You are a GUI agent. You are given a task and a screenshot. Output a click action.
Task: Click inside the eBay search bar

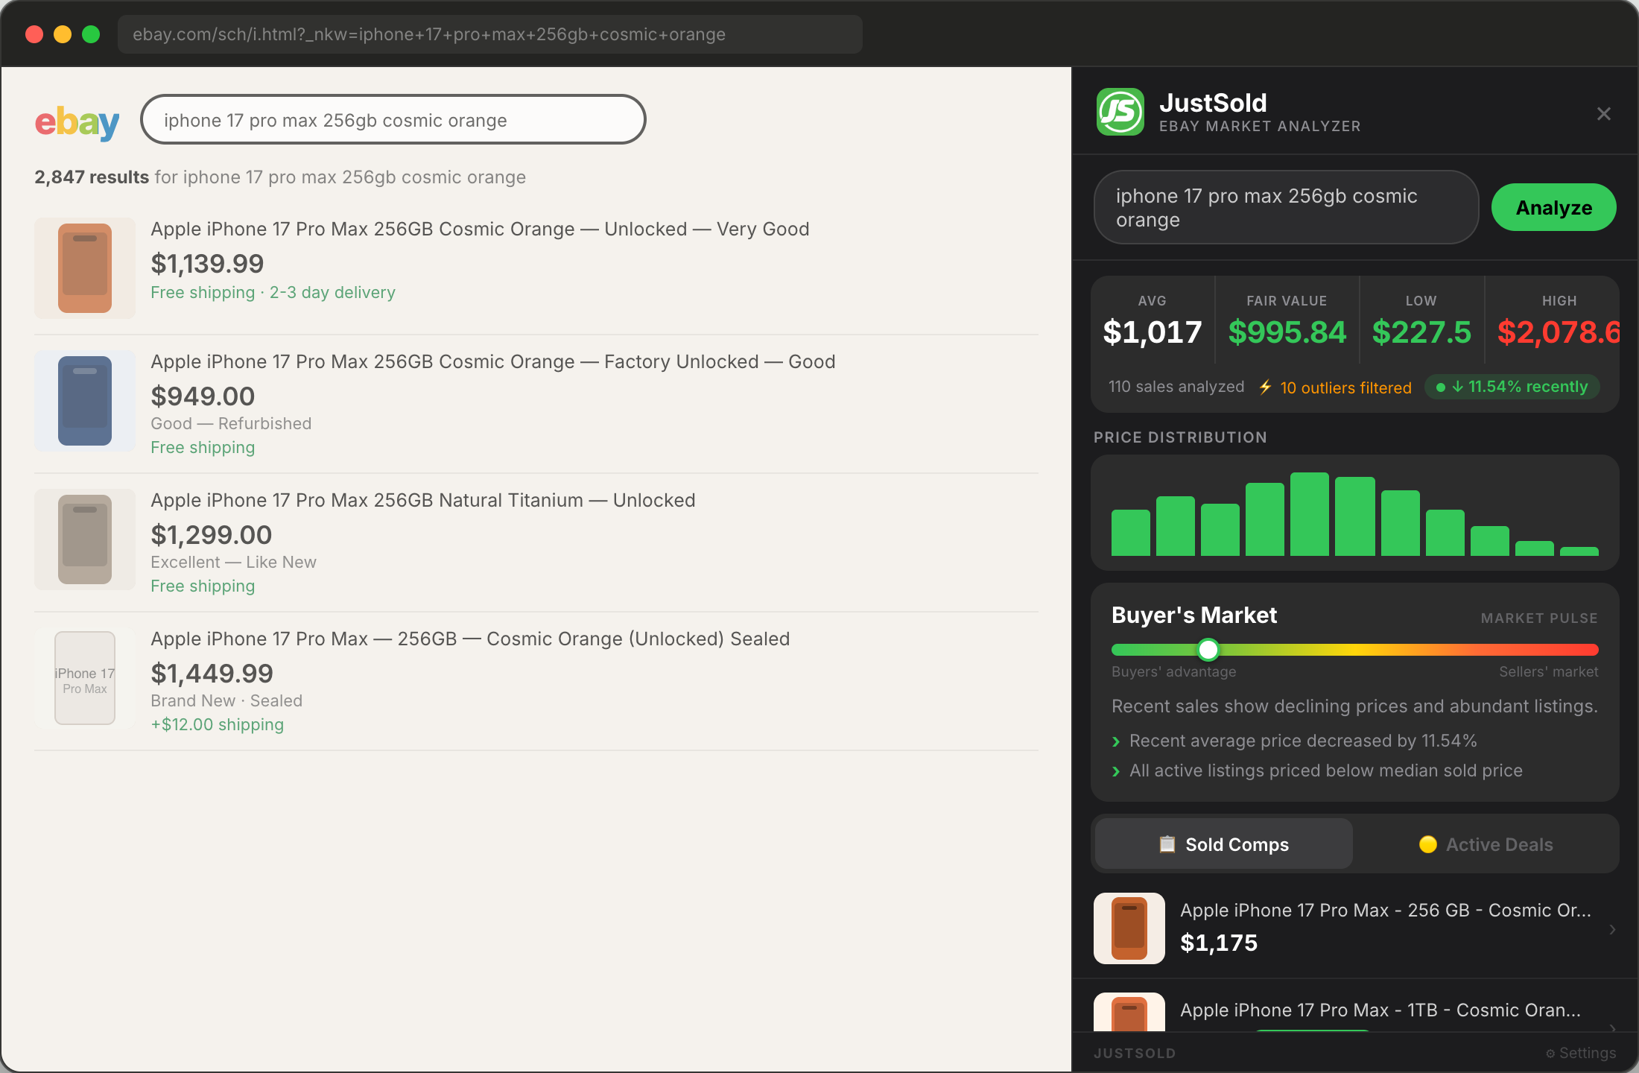393,119
